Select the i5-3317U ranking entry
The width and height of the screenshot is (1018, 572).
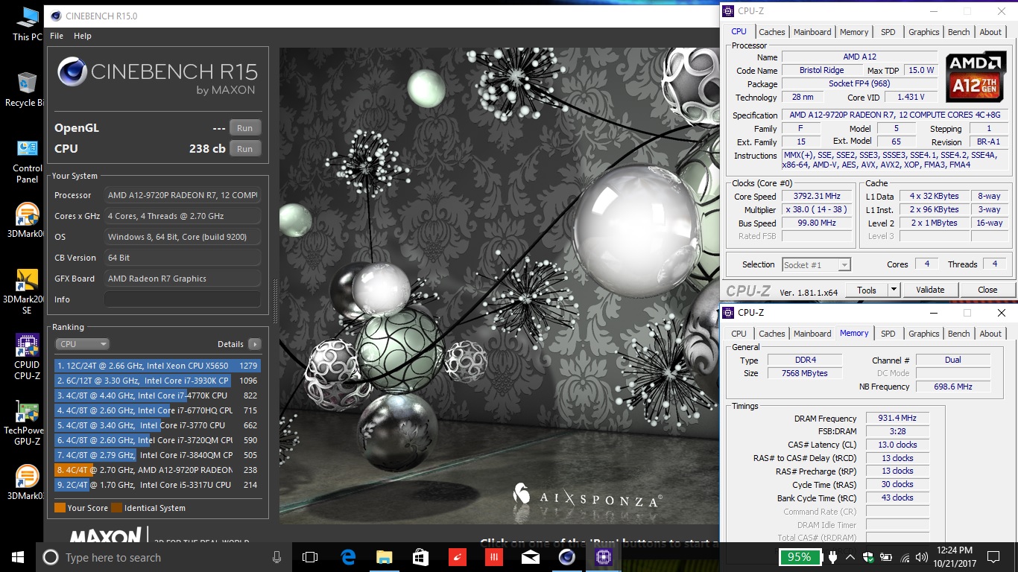(157, 485)
